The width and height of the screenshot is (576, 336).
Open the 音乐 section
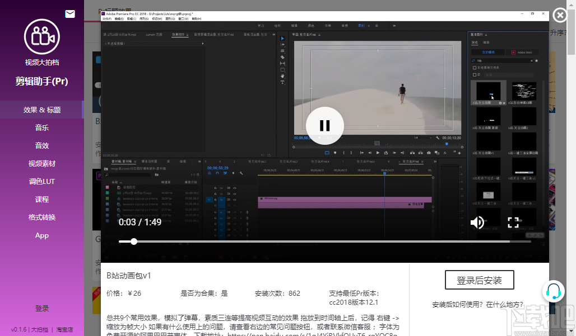(42, 127)
